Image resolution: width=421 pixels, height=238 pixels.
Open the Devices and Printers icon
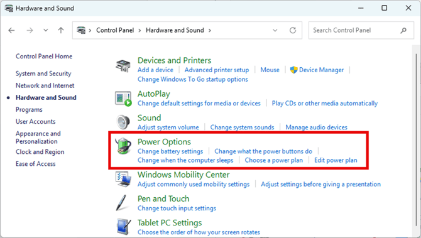(x=123, y=66)
